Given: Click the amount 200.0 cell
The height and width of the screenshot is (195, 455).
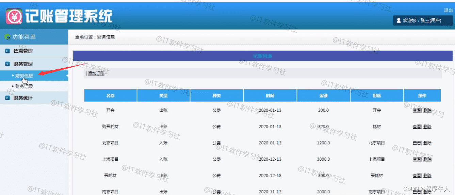Looking at the screenshot, I should coord(323,110).
